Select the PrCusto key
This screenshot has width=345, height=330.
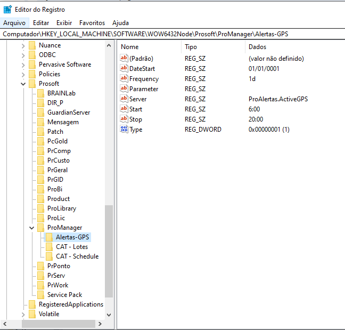point(59,160)
